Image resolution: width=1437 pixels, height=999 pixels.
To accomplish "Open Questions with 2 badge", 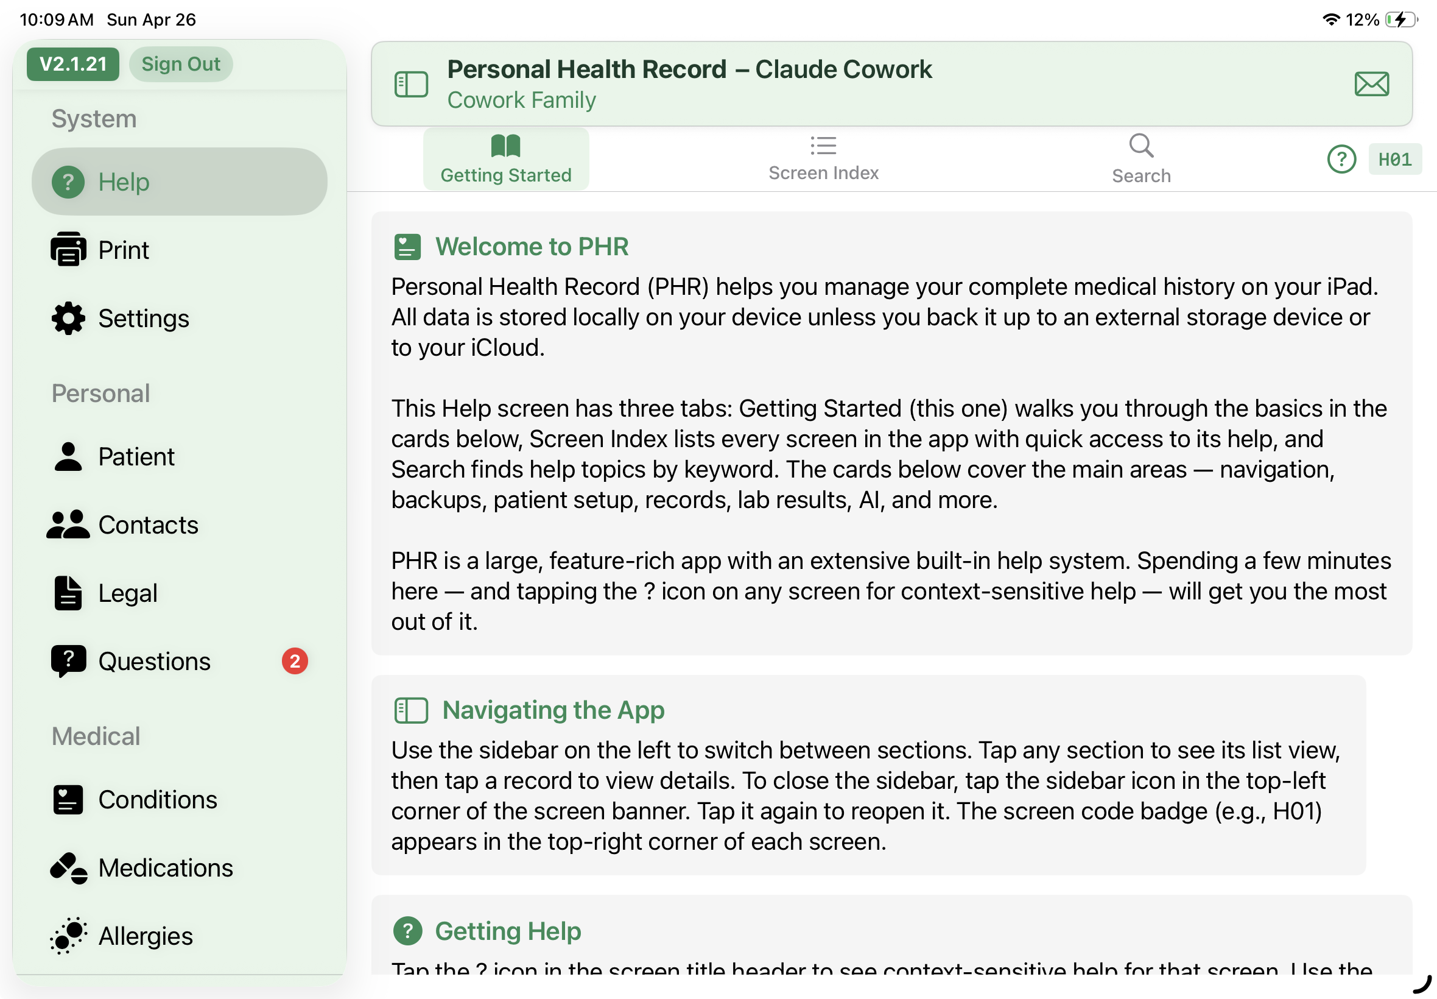I will coord(180,661).
